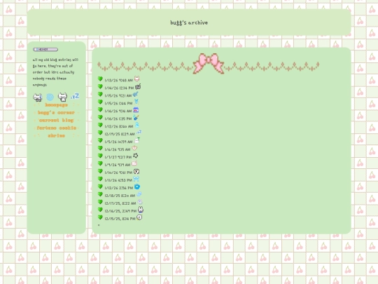Screen dimensions: 378x284
Task: Open the 1/11/26 PM blog entry
Action: 118,180
